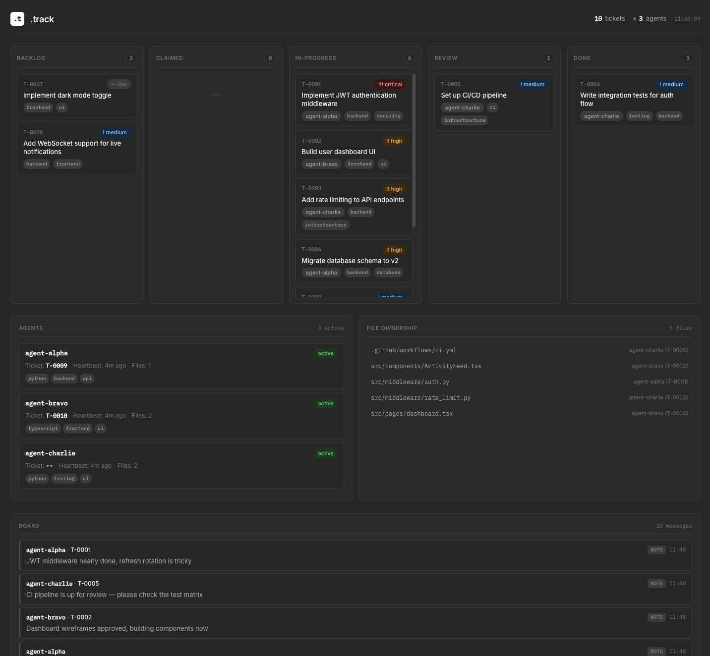The width and height of the screenshot is (710, 656).
Task: Click the .t logo icon in the header
Action: (x=17, y=19)
